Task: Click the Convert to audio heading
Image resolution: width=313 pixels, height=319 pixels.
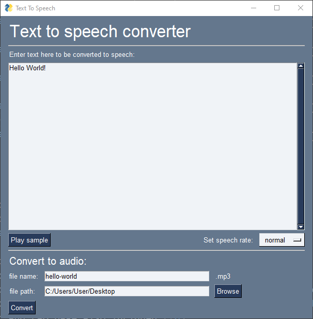Action: coord(48,261)
